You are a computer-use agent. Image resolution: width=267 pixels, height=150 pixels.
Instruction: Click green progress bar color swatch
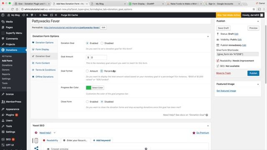pyautogui.click(x=88, y=87)
